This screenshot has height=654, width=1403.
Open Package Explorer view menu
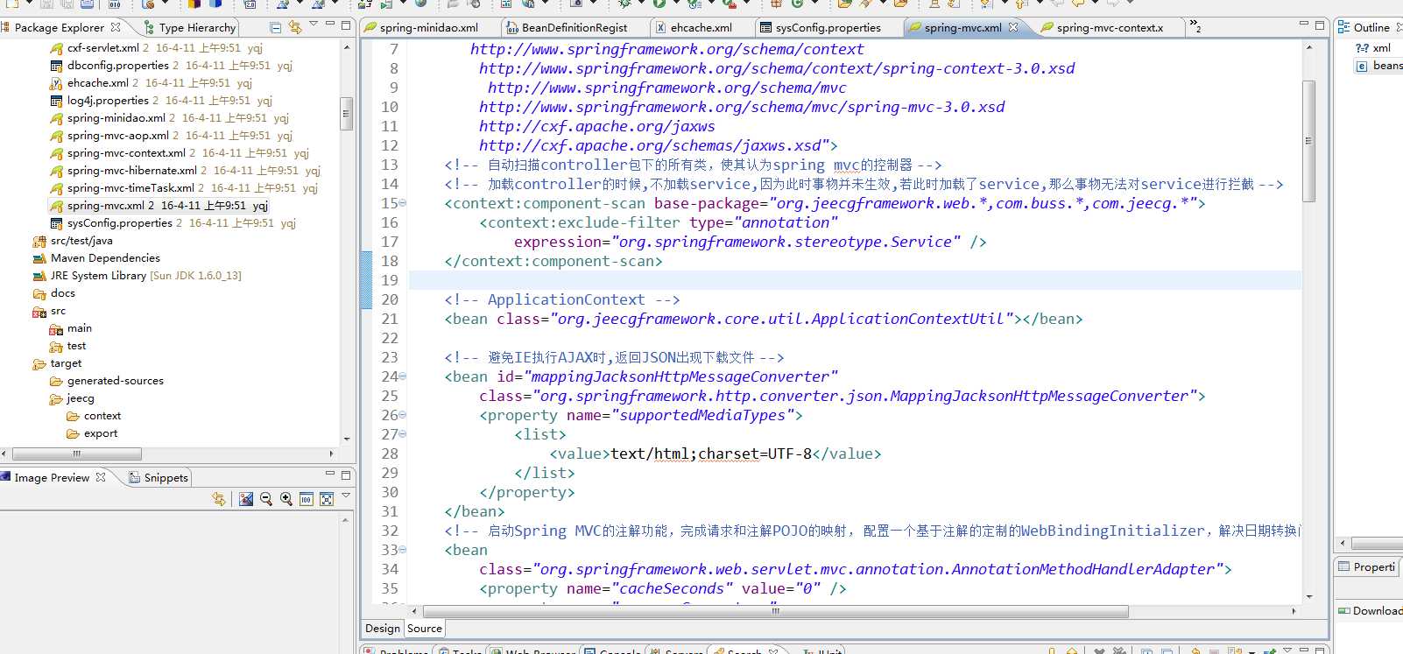[x=314, y=25]
